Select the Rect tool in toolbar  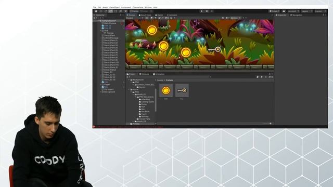coord(116,11)
